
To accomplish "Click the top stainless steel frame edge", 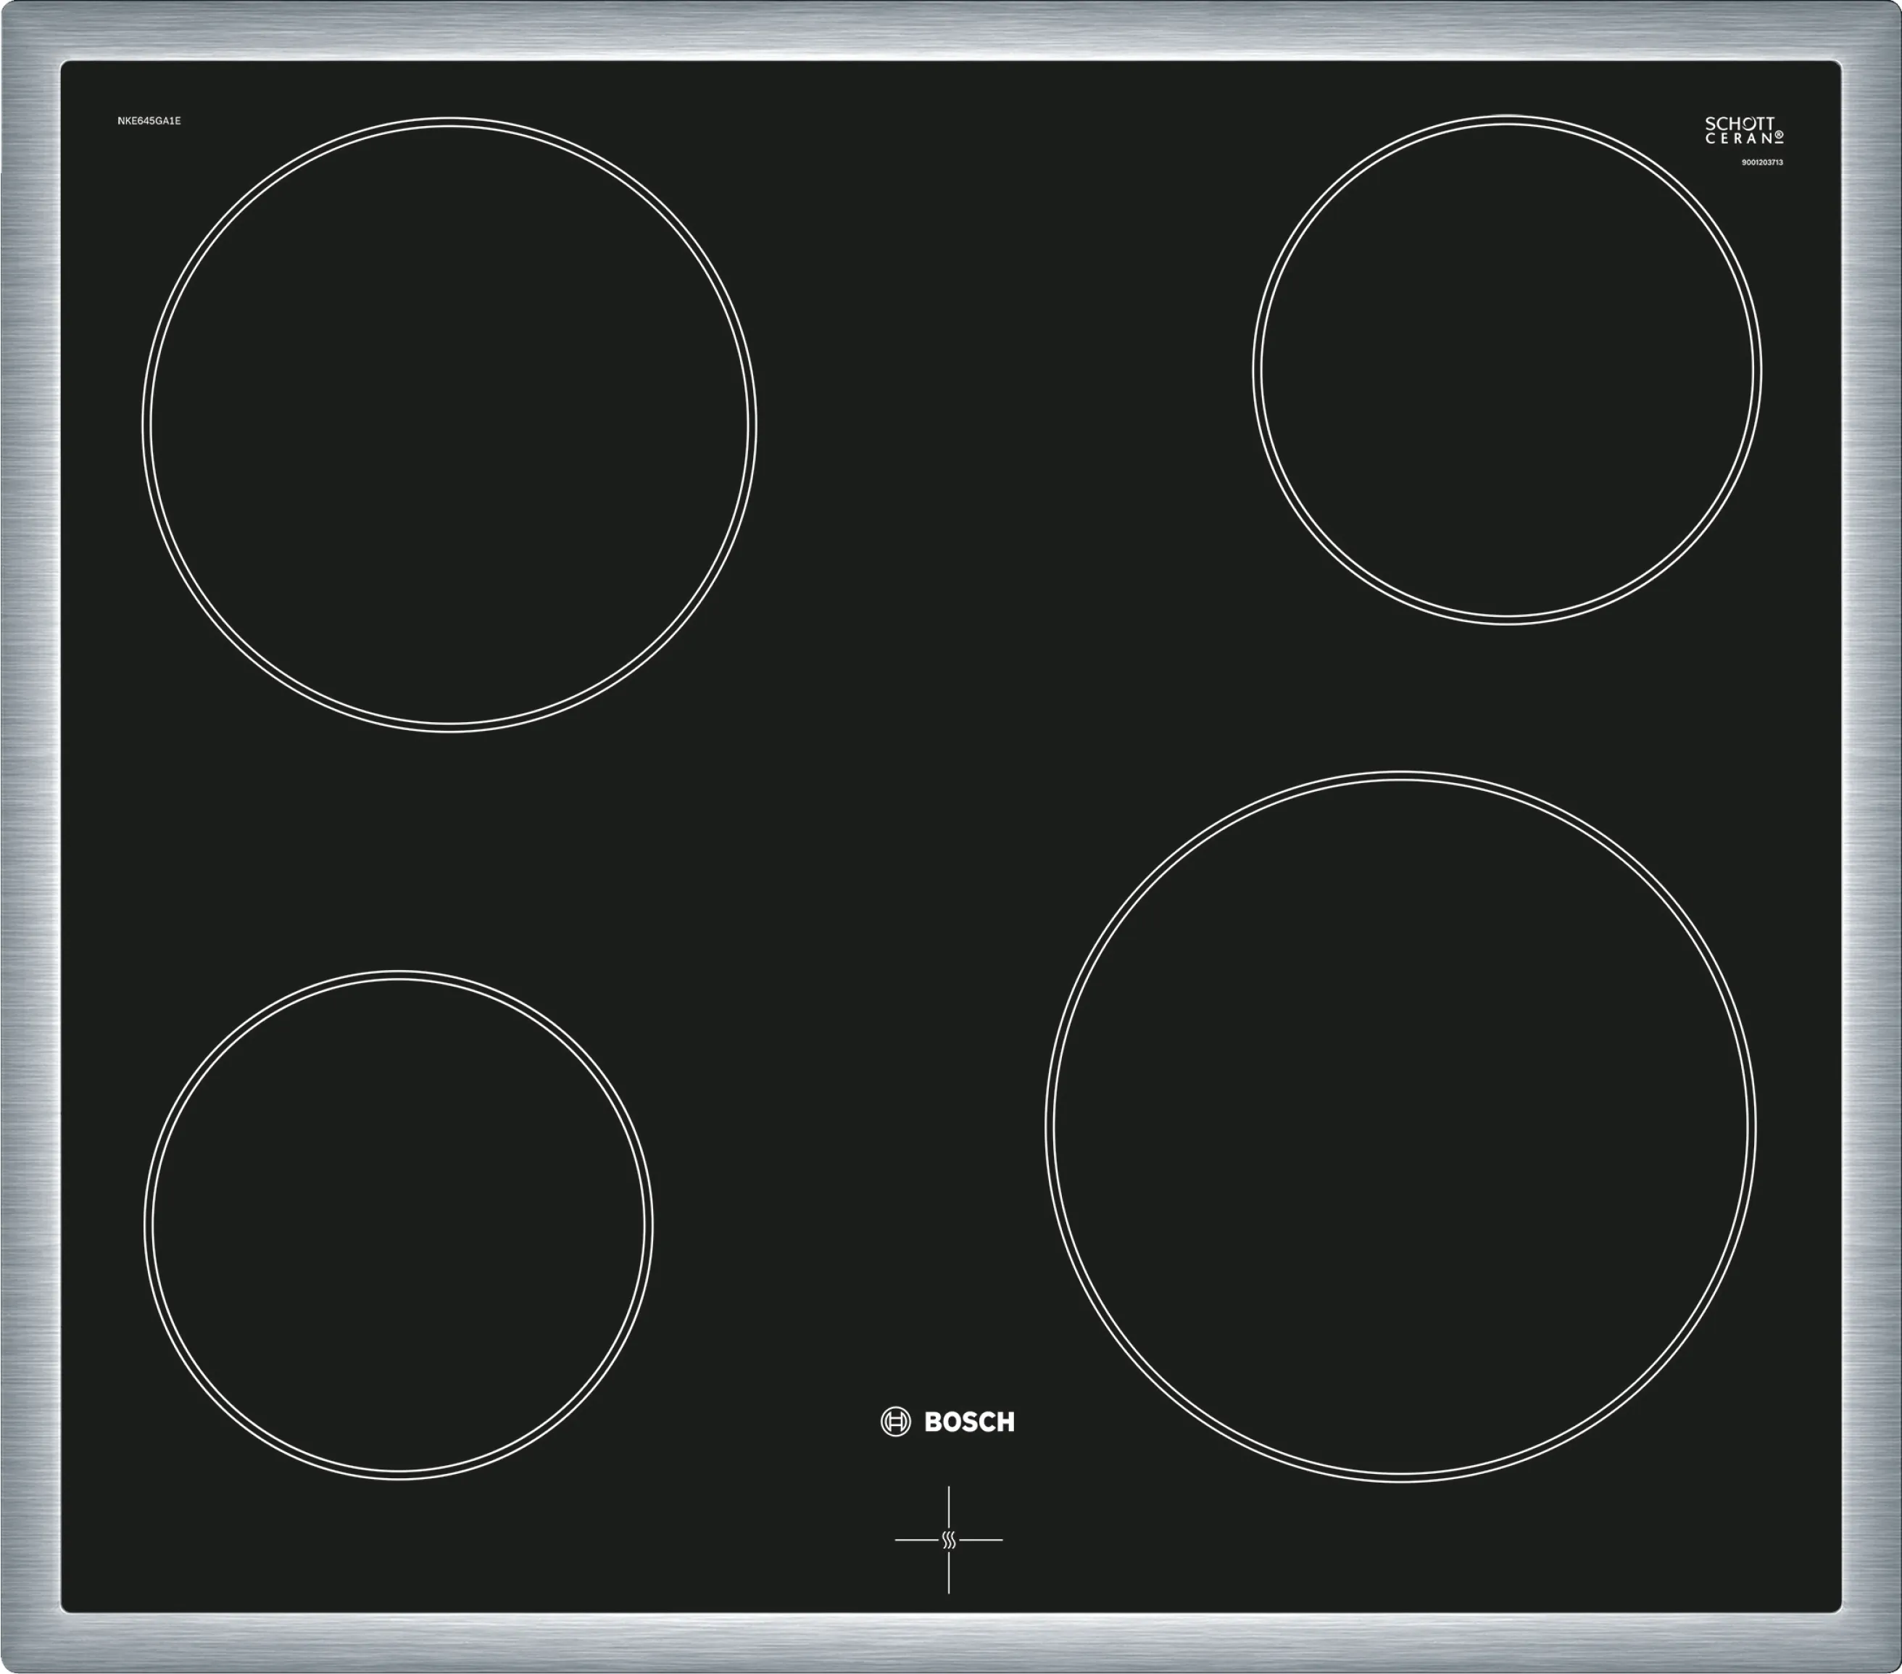I will 951,28.
